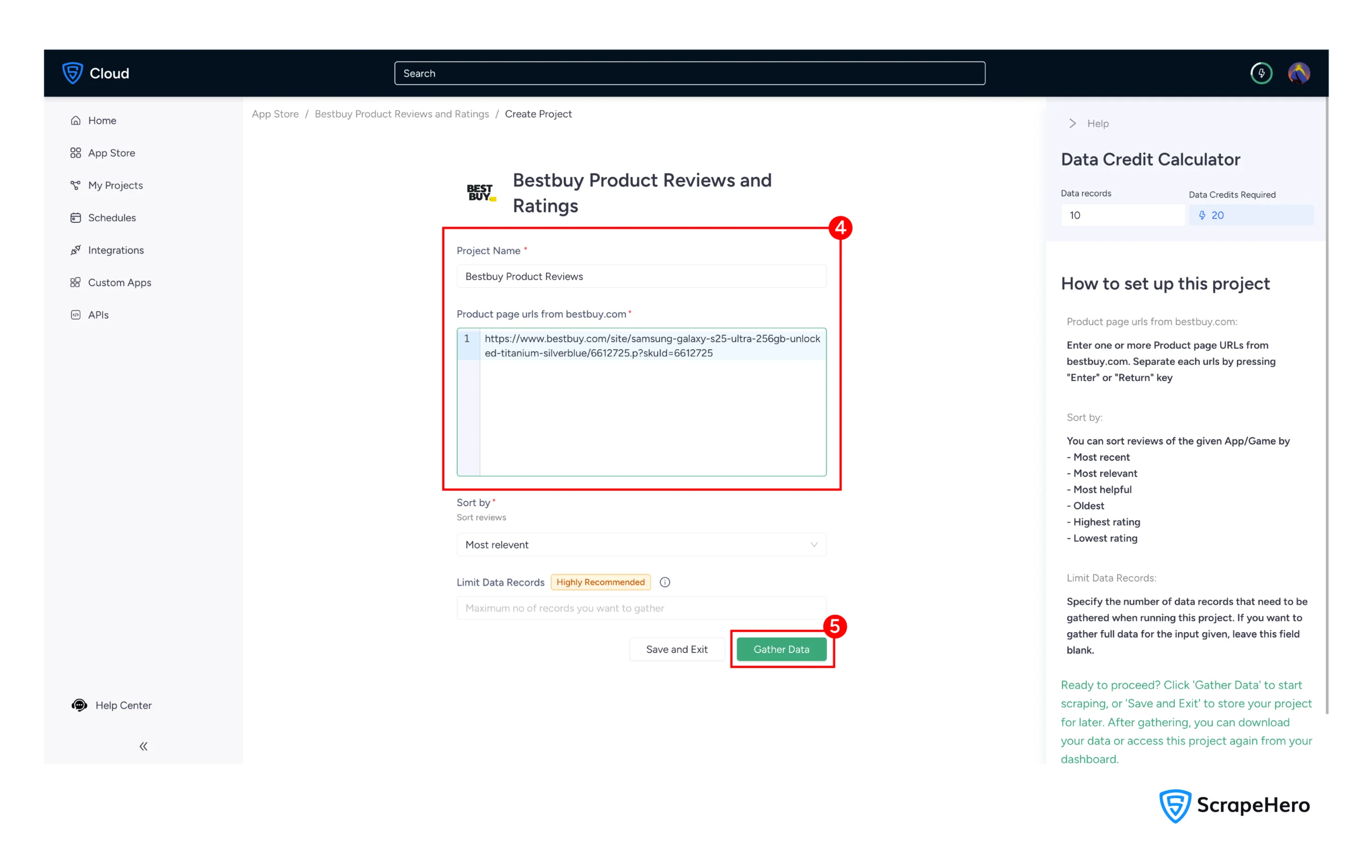
Task: Open Schedules from the sidebar
Action: point(111,217)
